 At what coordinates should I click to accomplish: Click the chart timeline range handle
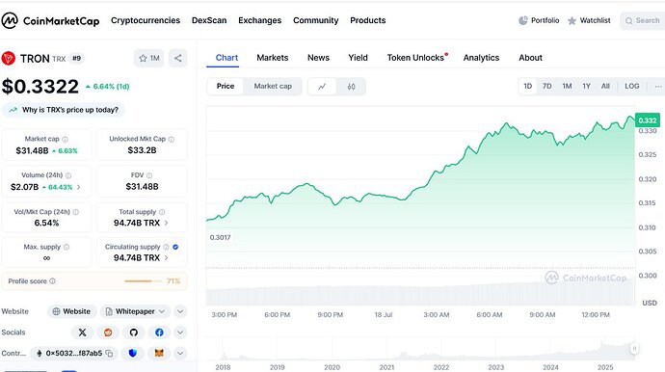[x=634, y=349]
